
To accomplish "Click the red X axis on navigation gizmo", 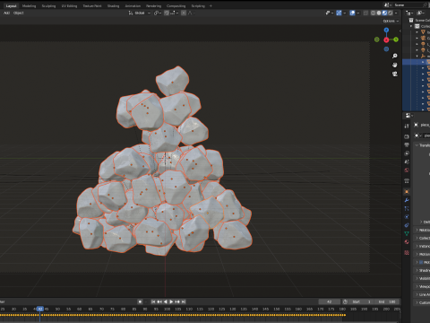I will tap(386, 39).
